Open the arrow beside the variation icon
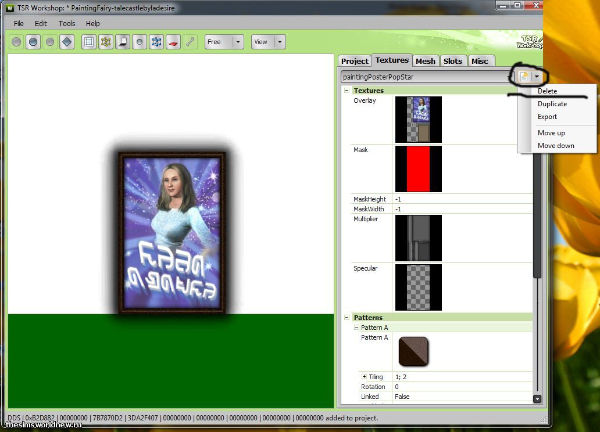Viewport: 600px width, 432px height. tap(537, 77)
